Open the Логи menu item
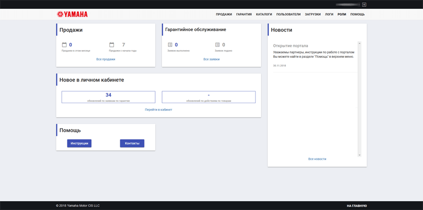 [x=329, y=14]
